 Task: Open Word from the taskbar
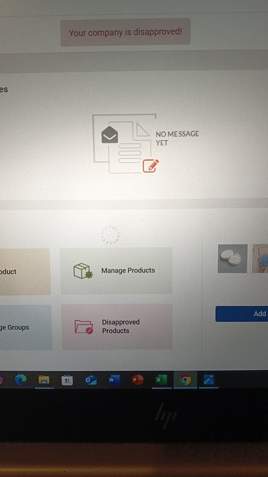click(x=114, y=379)
